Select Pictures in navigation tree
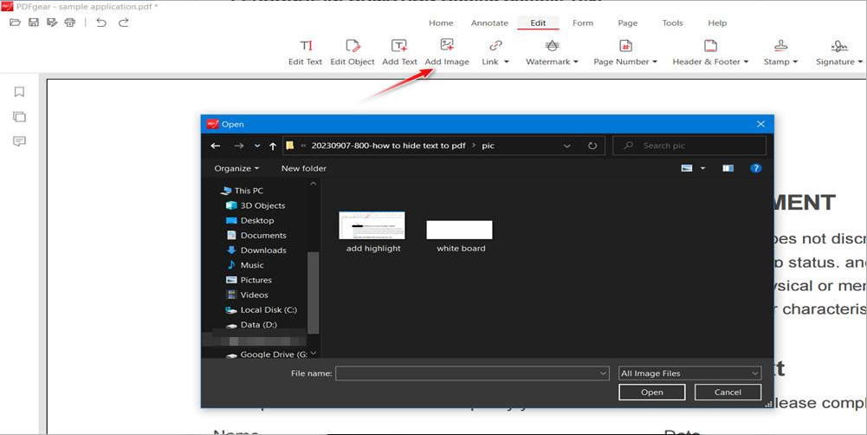Viewport: 867px width, 435px height. click(x=249, y=280)
